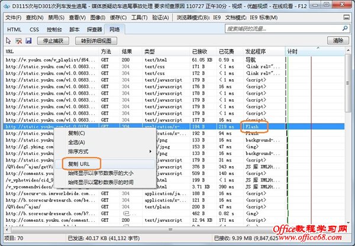Click the horizontal scrollbar thumb
The width and height of the screenshot is (355, 246).
[x=170, y=229]
